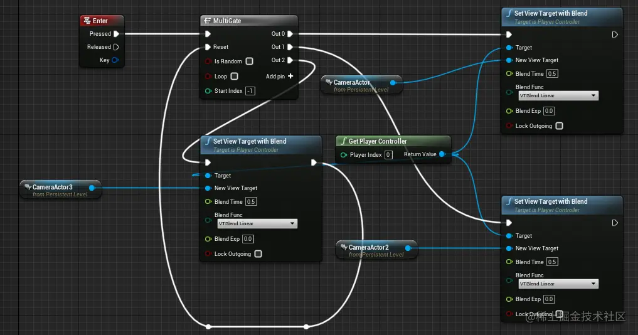Enable the Loop checkbox on MultiGate

click(235, 76)
